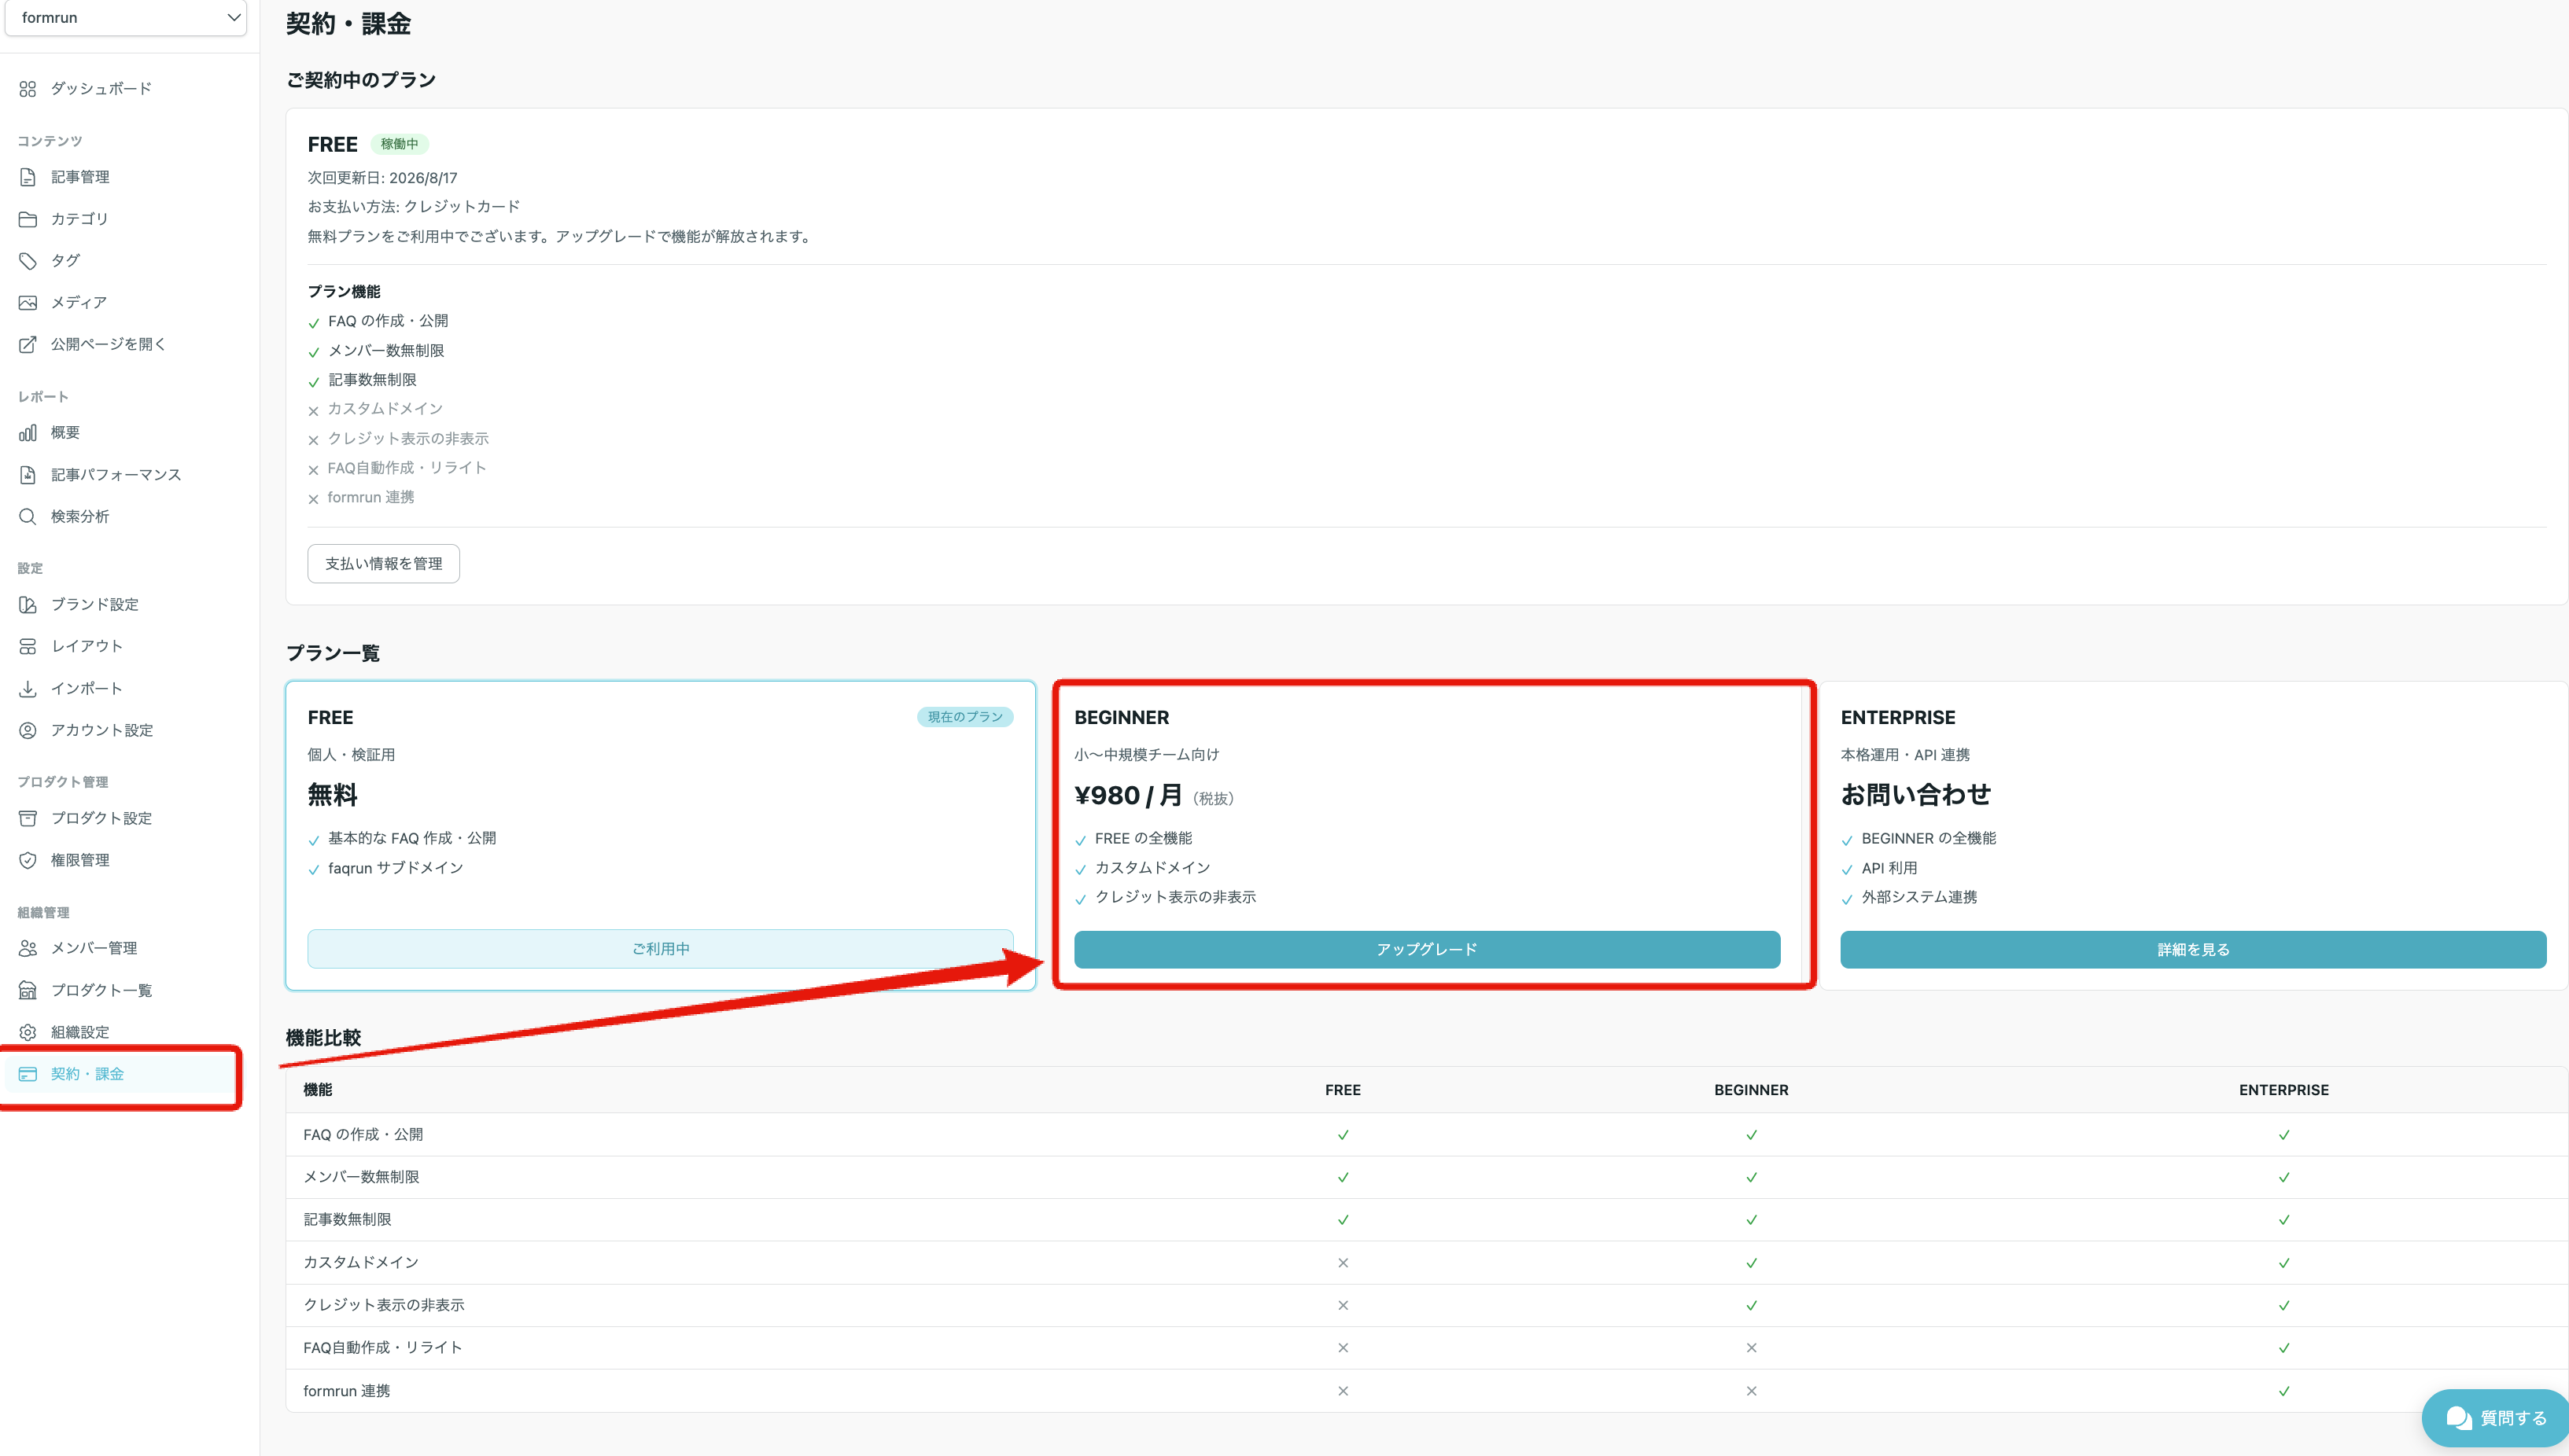Click the Dashboard grid icon
Viewport: 2569px width, 1456px height.
coord(28,89)
